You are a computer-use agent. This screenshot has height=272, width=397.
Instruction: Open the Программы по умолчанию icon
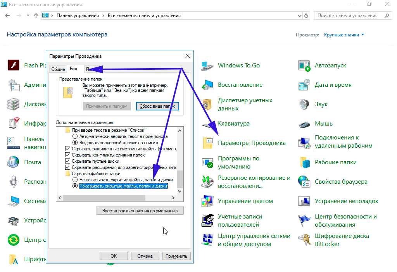[207, 162]
